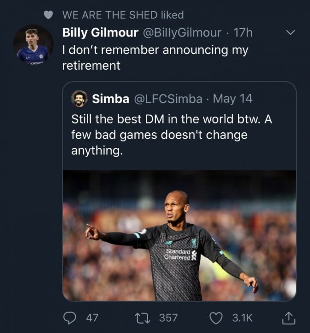View the player photo in quoted tweet
The image size is (310, 333).
tap(179, 235)
